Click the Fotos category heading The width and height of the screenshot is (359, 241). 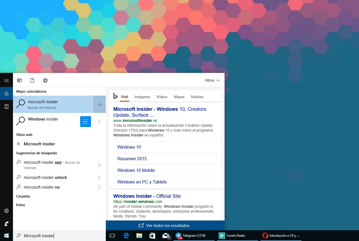coord(21,205)
